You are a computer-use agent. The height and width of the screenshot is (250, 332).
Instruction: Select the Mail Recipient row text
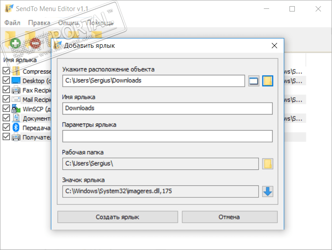pyautogui.click(x=37, y=100)
